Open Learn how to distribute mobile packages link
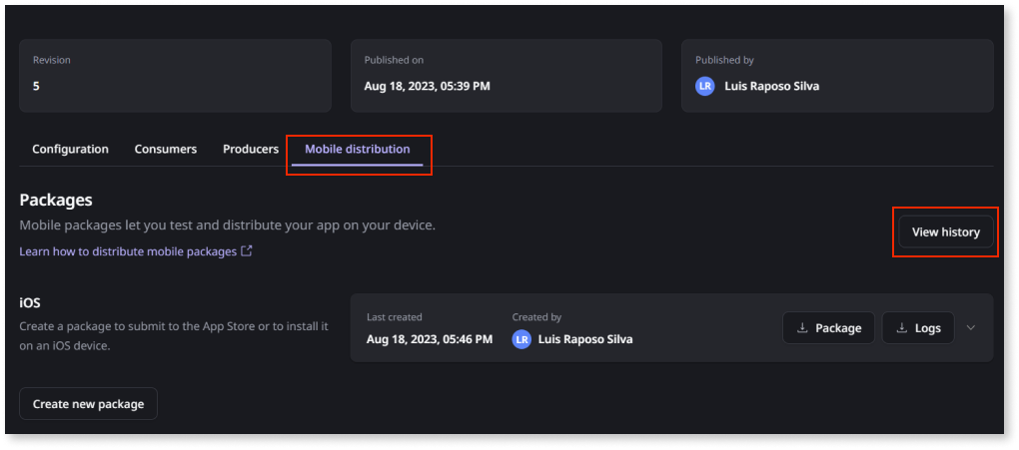 (128, 251)
